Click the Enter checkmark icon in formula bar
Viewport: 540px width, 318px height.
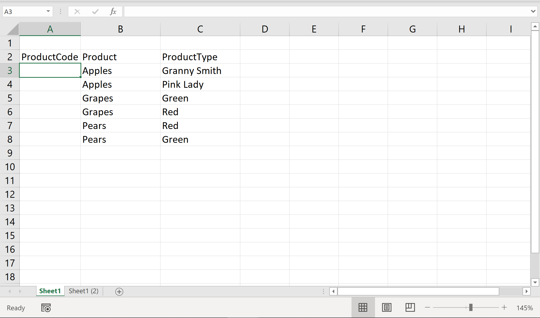pyautogui.click(x=95, y=11)
